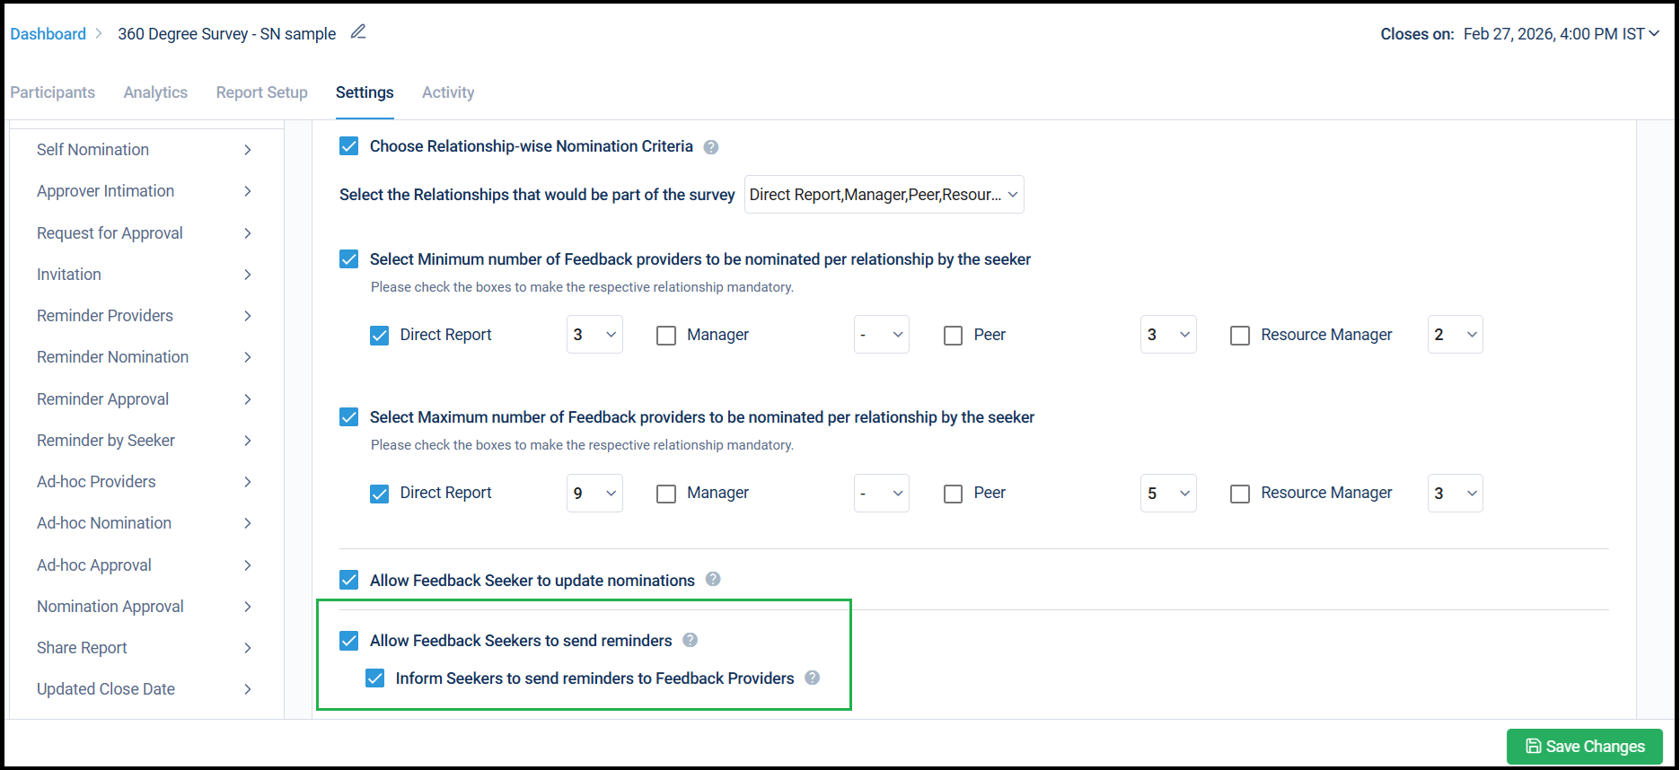Click help icon for Seekers send reminders
1680x770 pixels.
coord(690,640)
